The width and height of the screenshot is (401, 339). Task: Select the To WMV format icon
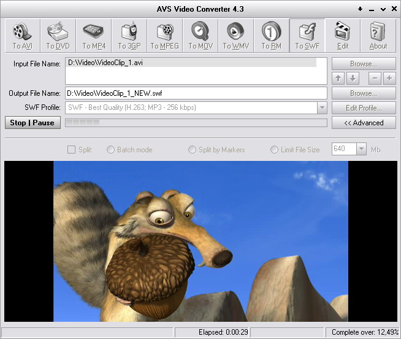[x=235, y=36]
